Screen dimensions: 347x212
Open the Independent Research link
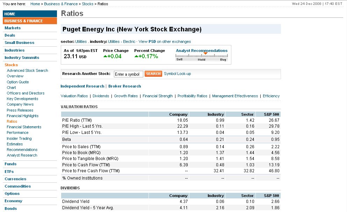82,86
